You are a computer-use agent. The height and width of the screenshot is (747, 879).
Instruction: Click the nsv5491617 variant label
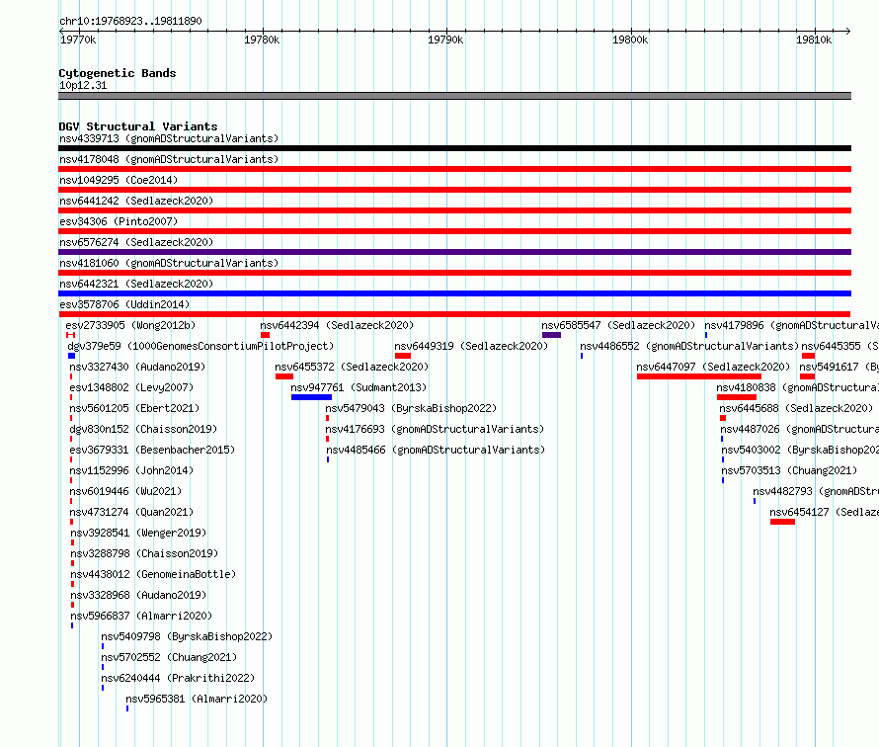click(839, 367)
